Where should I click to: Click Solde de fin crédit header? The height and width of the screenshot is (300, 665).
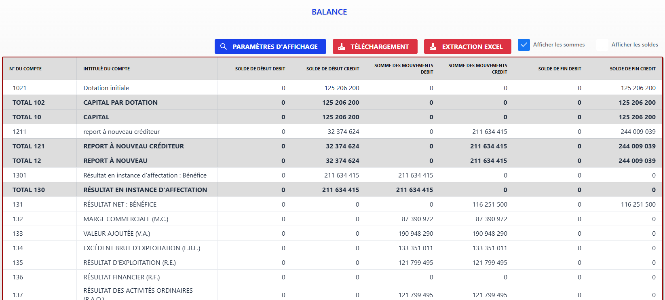tap(632, 69)
